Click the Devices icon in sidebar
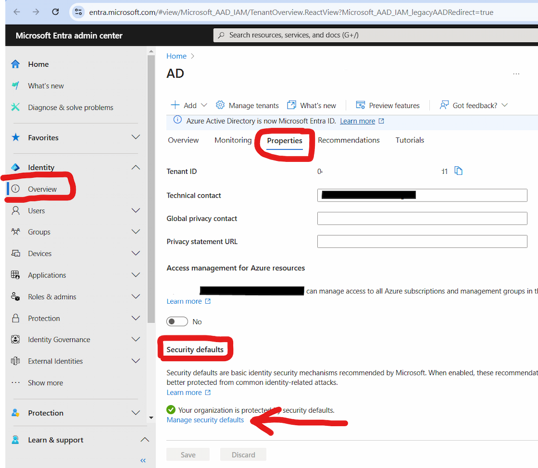The image size is (538, 468). coord(15,253)
